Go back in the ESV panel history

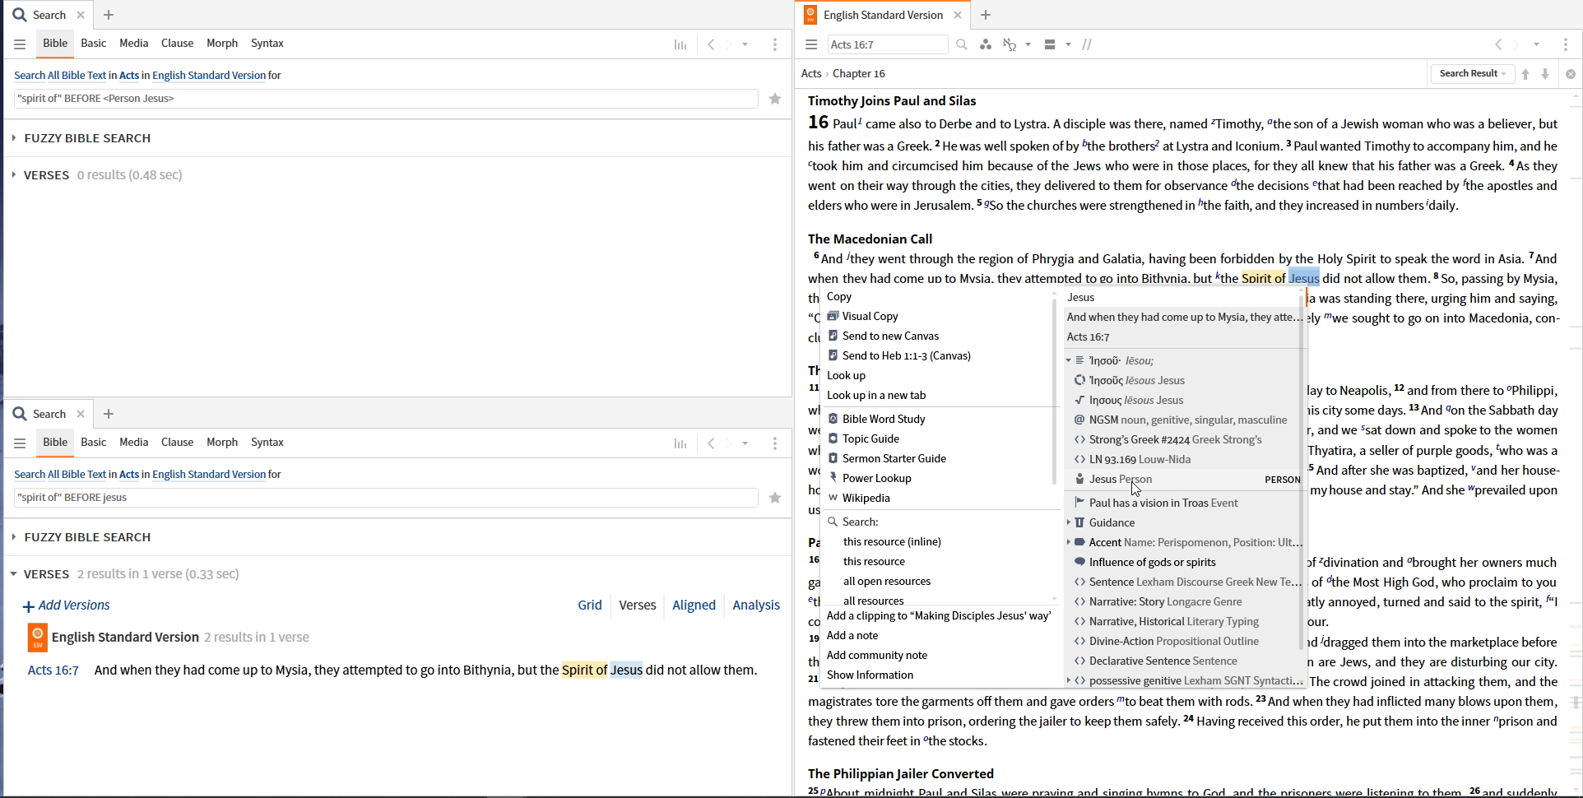click(x=1498, y=44)
